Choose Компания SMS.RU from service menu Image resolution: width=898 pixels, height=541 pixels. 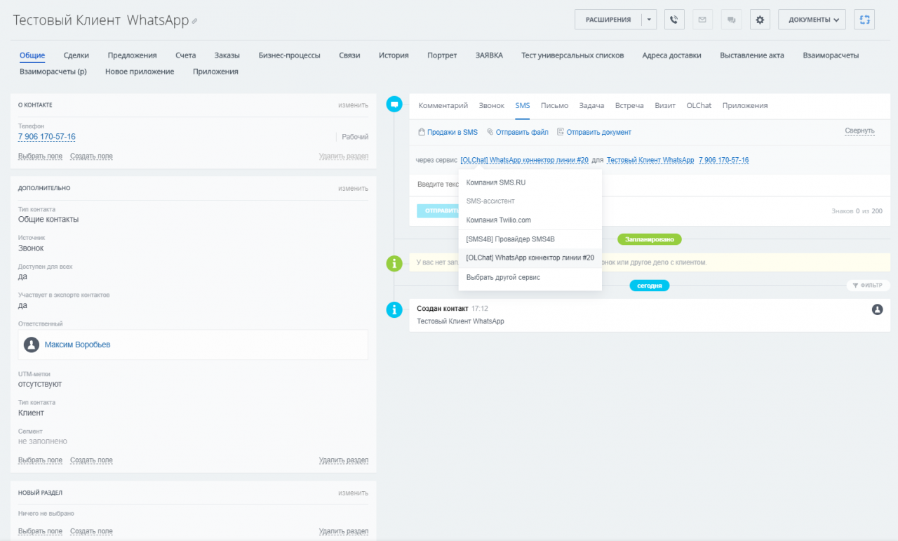pos(530,182)
